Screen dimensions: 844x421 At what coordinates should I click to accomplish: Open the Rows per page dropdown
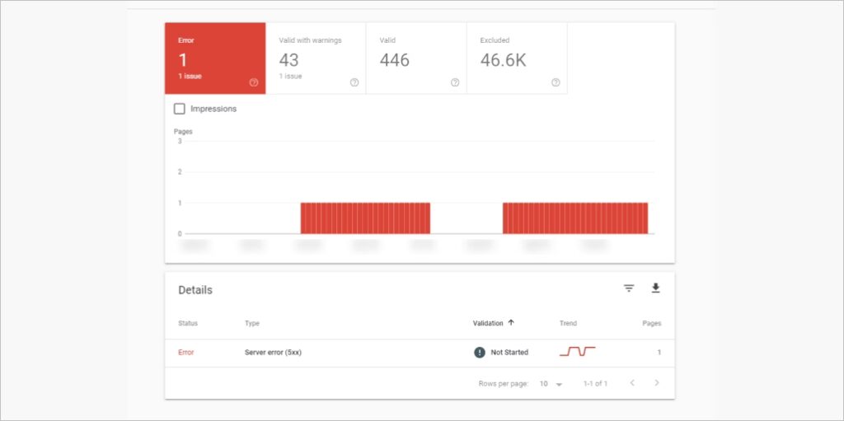coord(551,384)
